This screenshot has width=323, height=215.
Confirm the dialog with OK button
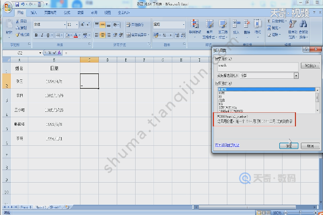[288, 146]
